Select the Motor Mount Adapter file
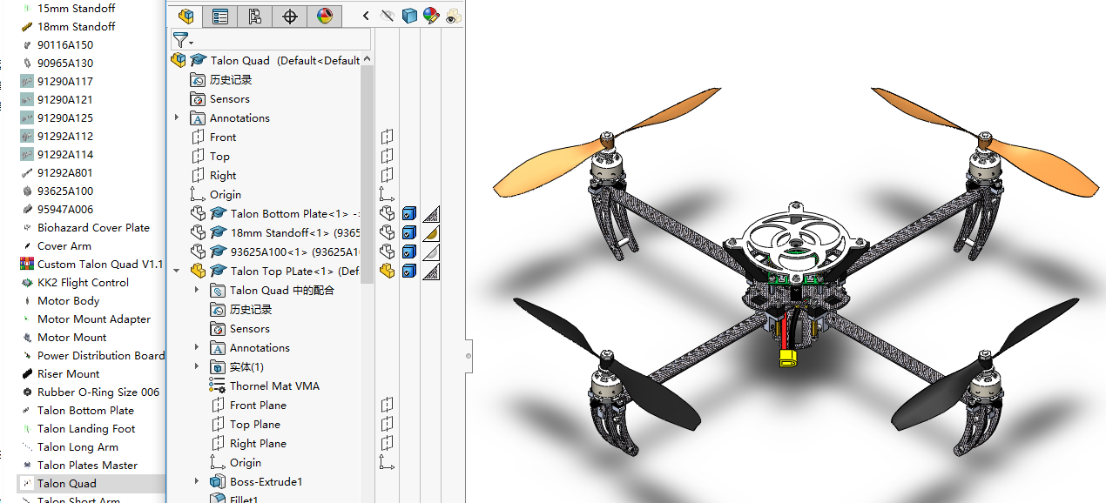The image size is (1106, 503). tap(94, 319)
